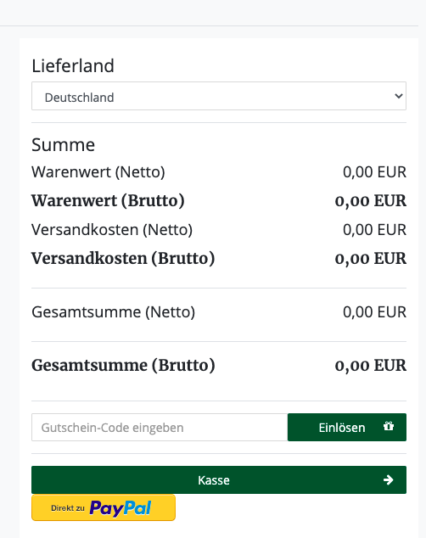This screenshot has width=426, height=538.
Task: Click the Gesamtsumme (Brutto) amount 0,00 EUR
Action: coord(371,366)
